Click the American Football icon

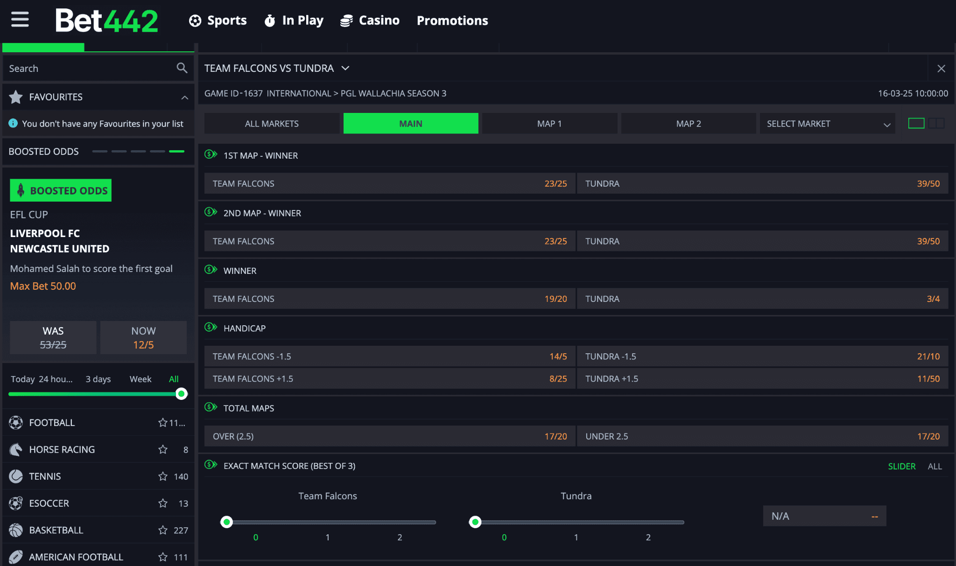click(16, 557)
